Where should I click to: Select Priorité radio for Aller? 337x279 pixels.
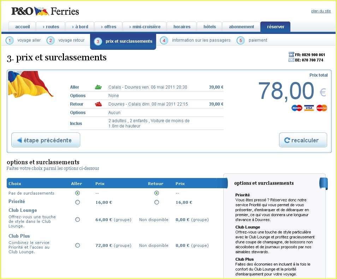pyautogui.click(x=78, y=202)
